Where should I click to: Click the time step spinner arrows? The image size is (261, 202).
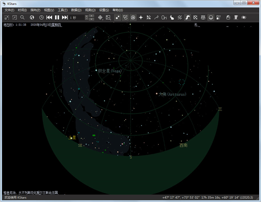tap(87, 17)
